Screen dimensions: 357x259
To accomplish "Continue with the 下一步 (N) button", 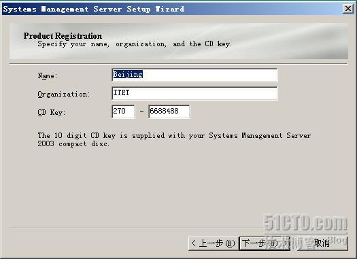I will pyautogui.click(x=265, y=243).
